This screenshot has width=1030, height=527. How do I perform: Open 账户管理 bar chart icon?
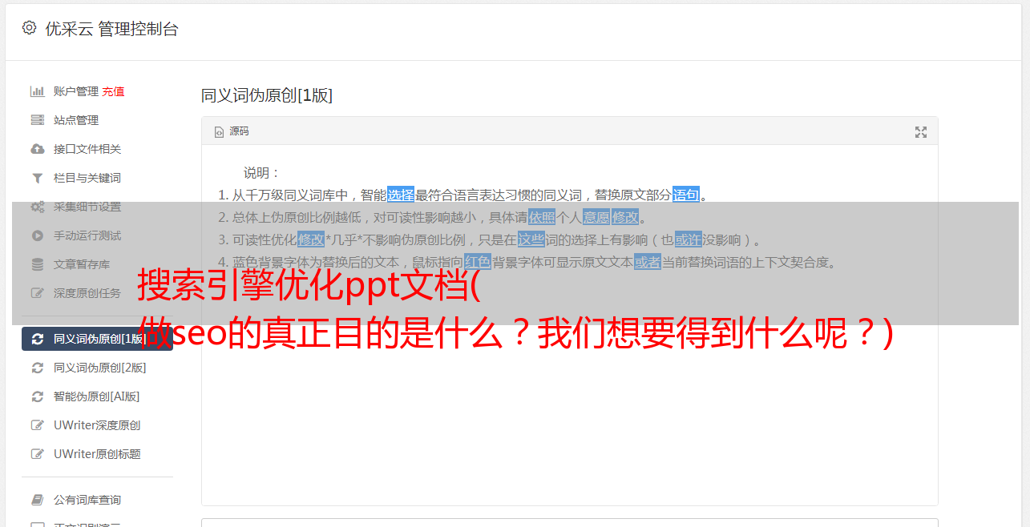tap(37, 91)
